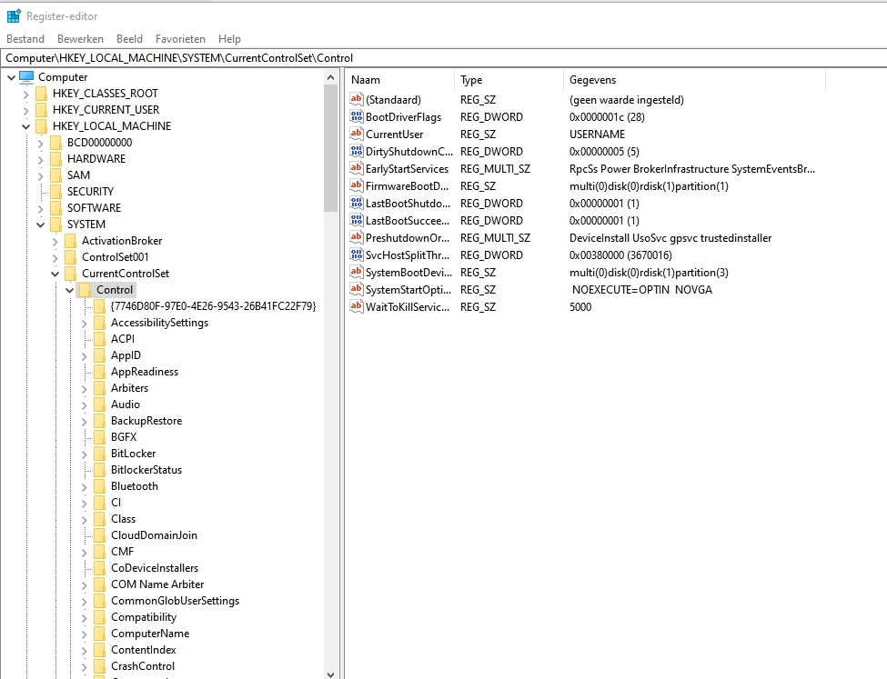Click the HKEY_CLASSES_ROOT folder icon

[41, 94]
